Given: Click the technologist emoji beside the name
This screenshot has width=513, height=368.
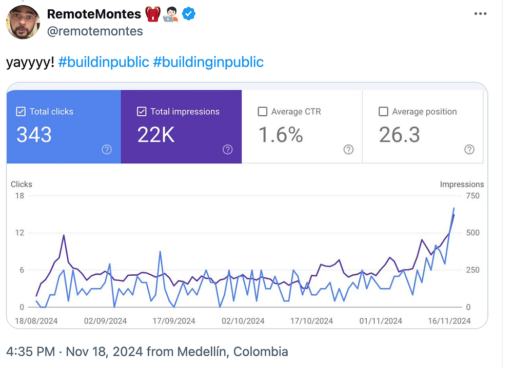Looking at the screenshot, I should point(171,15).
